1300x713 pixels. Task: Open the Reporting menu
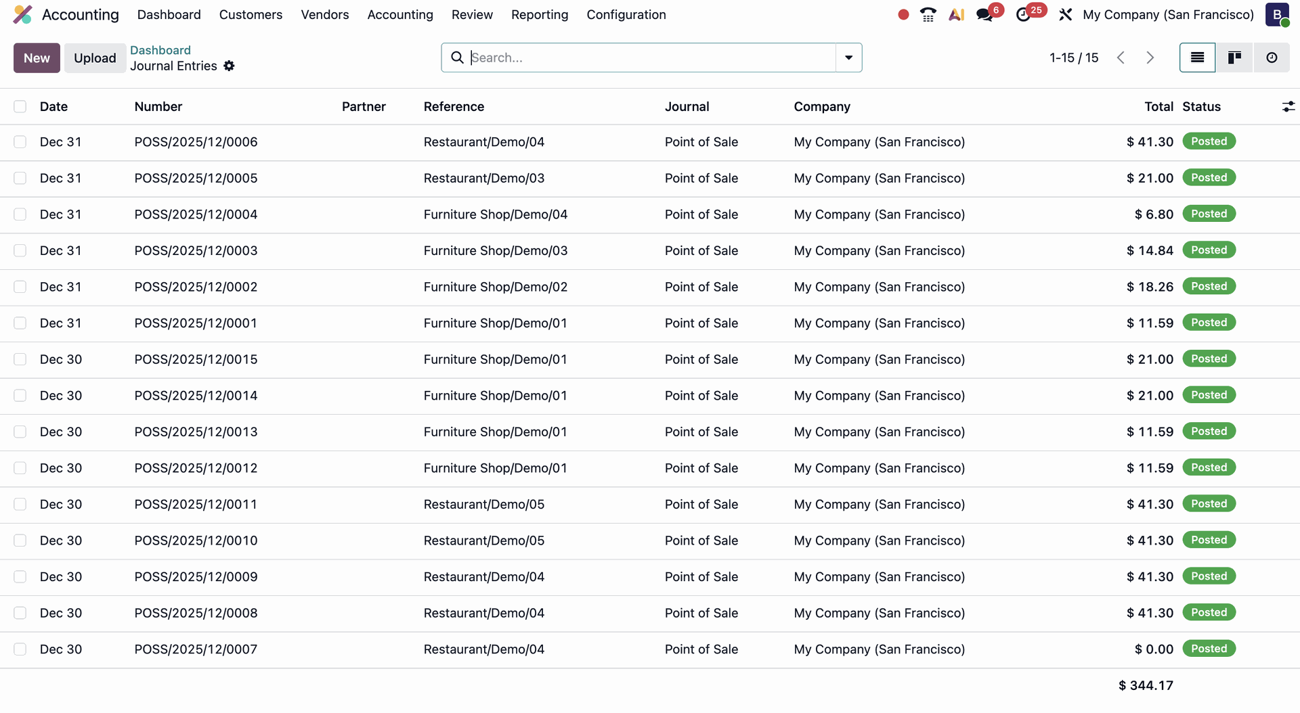coord(539,15)
